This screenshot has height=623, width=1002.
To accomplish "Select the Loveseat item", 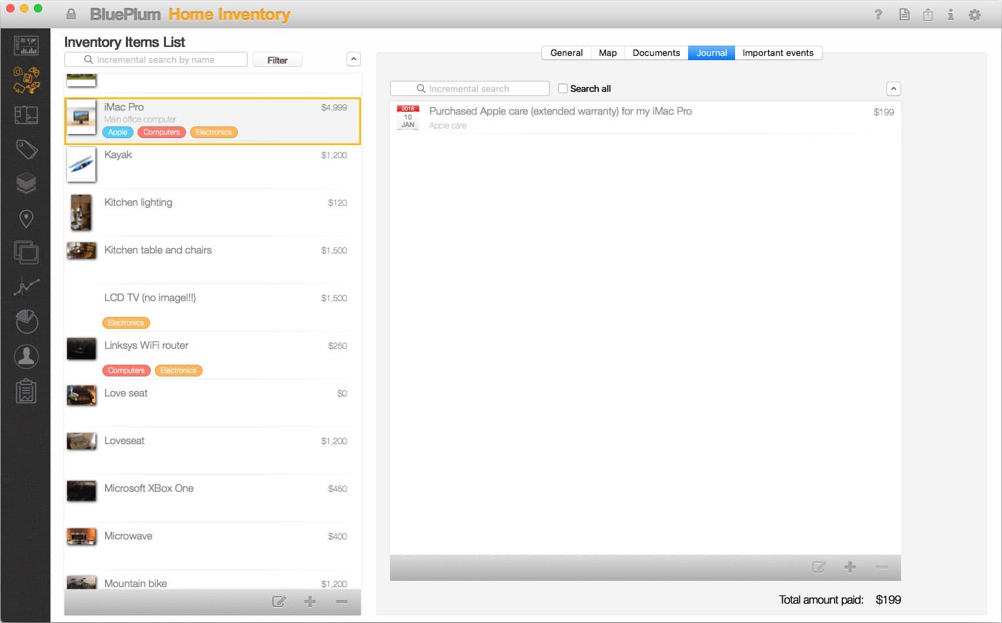I will pyautogui.click(x=212, y=450).
